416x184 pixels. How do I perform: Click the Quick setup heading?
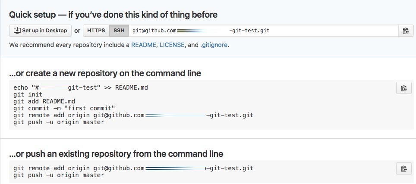point(113,15)
